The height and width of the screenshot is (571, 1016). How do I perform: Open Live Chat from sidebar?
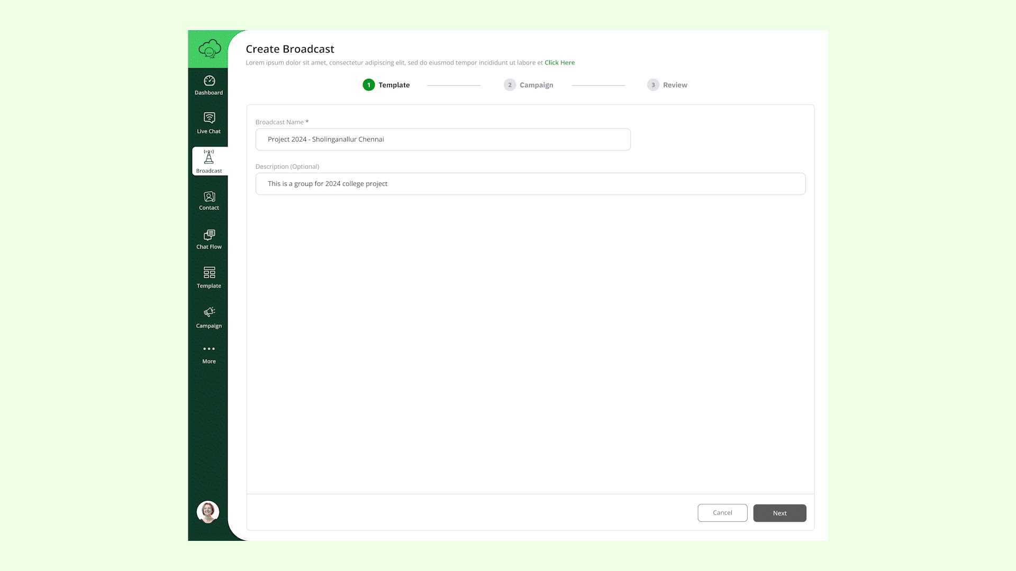209,118
